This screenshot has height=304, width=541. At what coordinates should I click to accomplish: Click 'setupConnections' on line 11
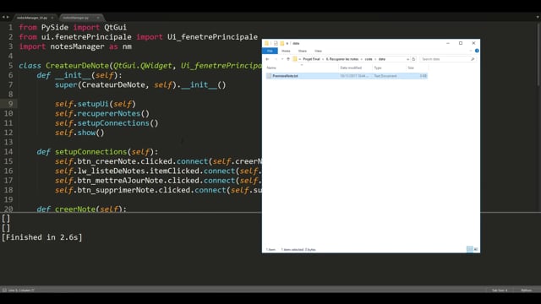point(113,123)
